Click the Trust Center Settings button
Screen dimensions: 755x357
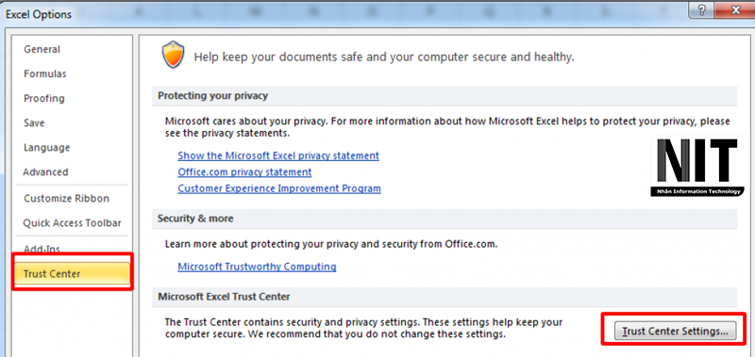[675, 331]
